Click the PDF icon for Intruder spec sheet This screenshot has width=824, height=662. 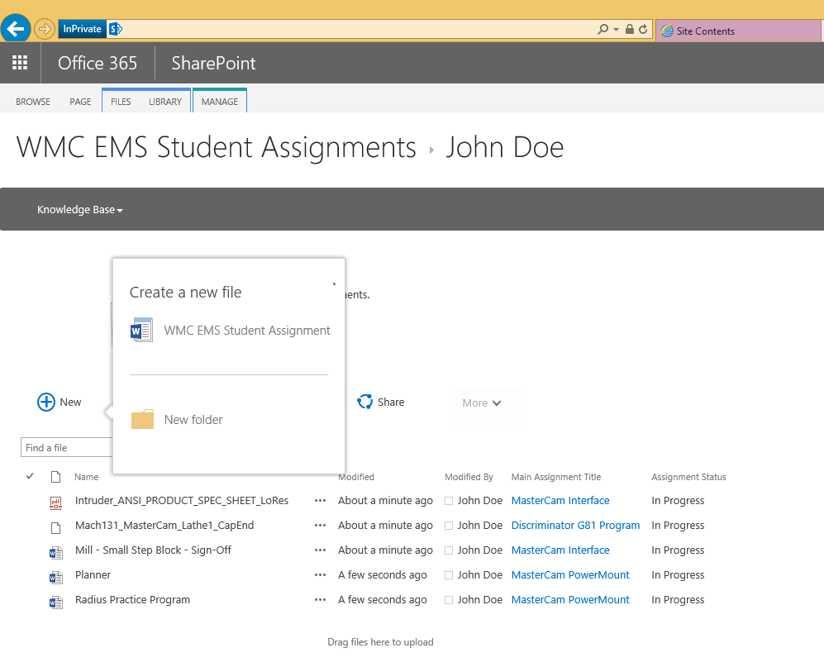[56, 502]
